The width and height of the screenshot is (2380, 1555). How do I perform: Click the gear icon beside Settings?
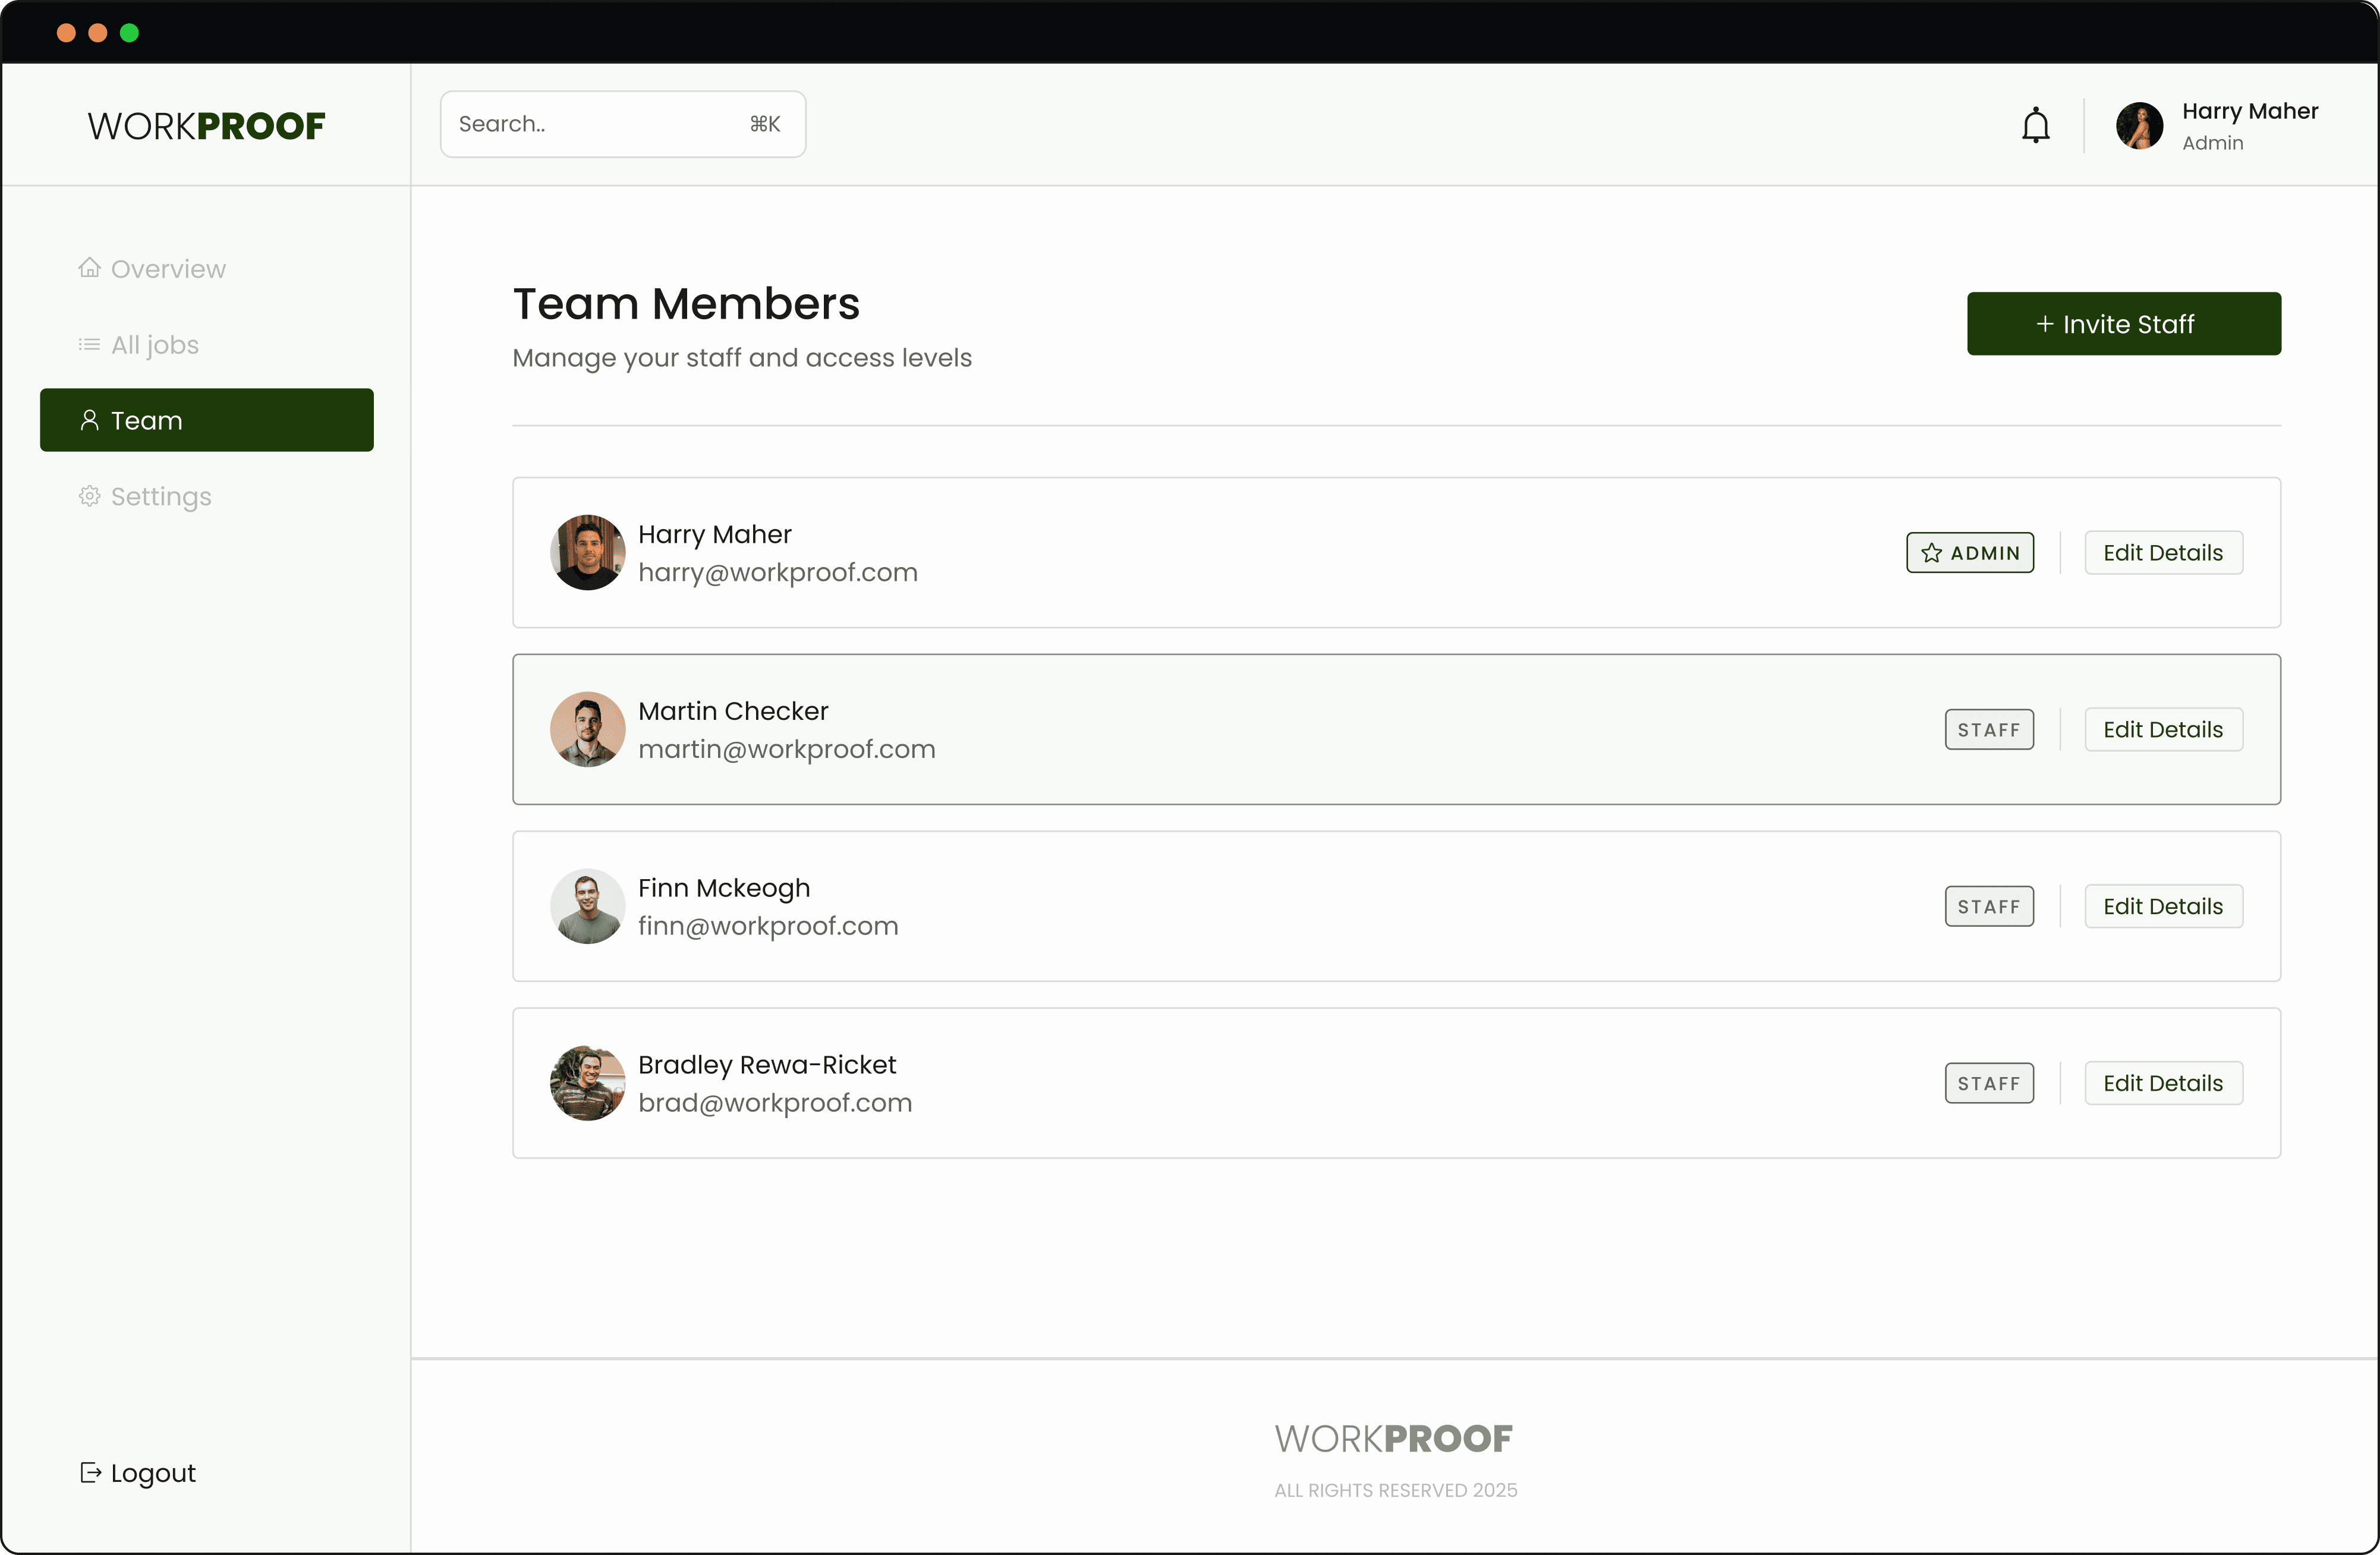point(89,496)
